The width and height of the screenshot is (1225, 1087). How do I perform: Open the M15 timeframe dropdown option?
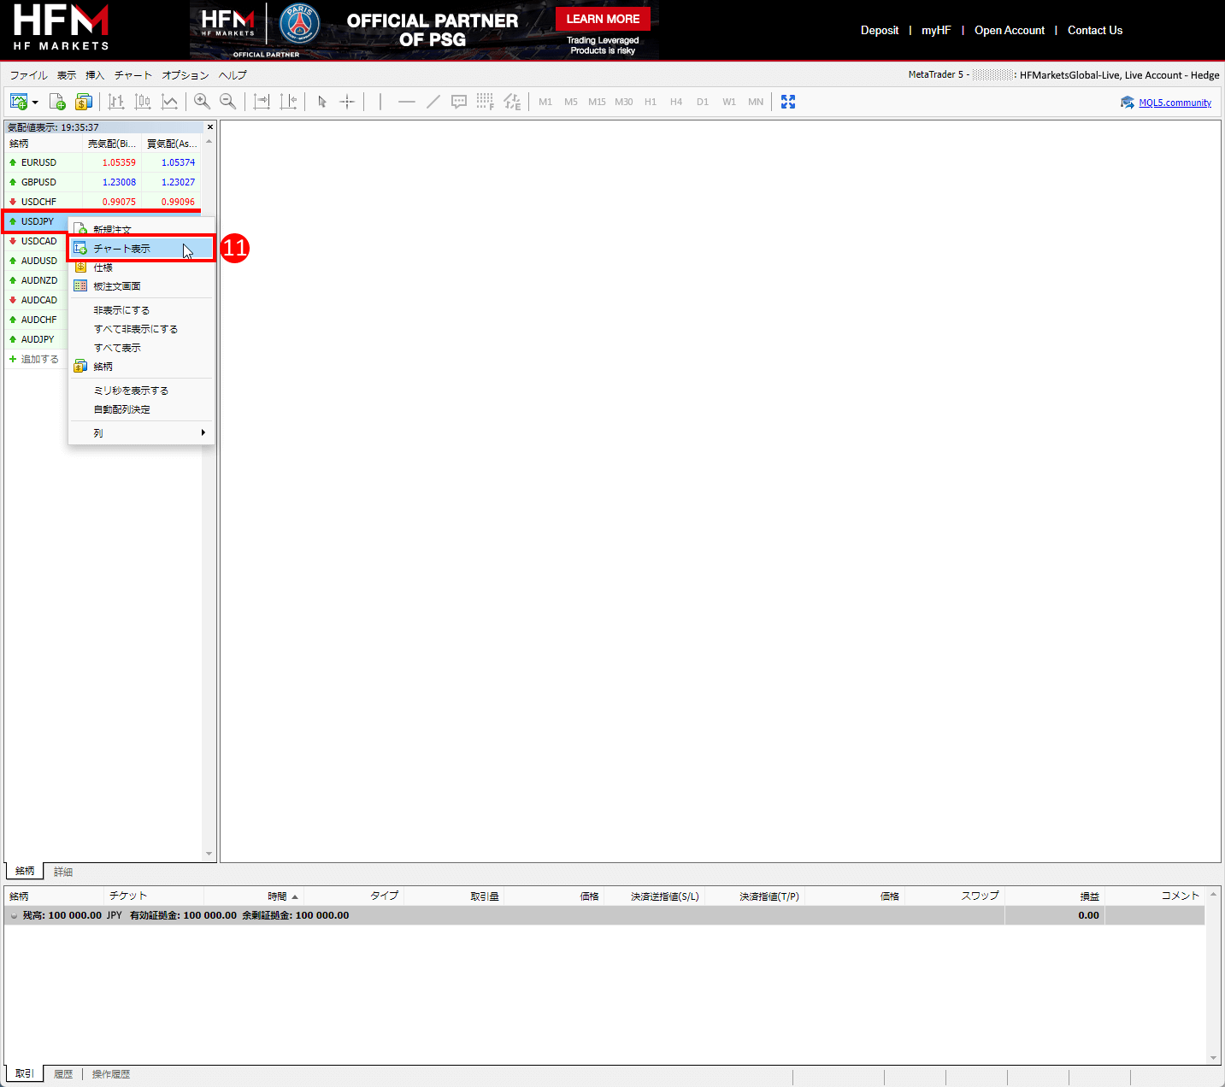(597, 102)
